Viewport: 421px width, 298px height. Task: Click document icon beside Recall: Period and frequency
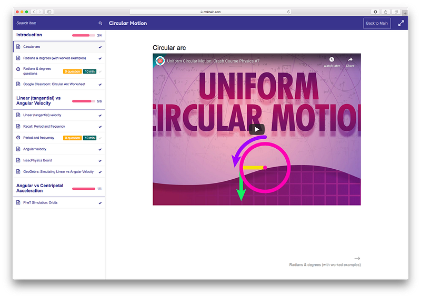coord(18,126)
